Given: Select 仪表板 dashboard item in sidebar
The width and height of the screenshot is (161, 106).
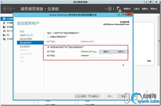Looking at the screenshot, I should (7, 19).
